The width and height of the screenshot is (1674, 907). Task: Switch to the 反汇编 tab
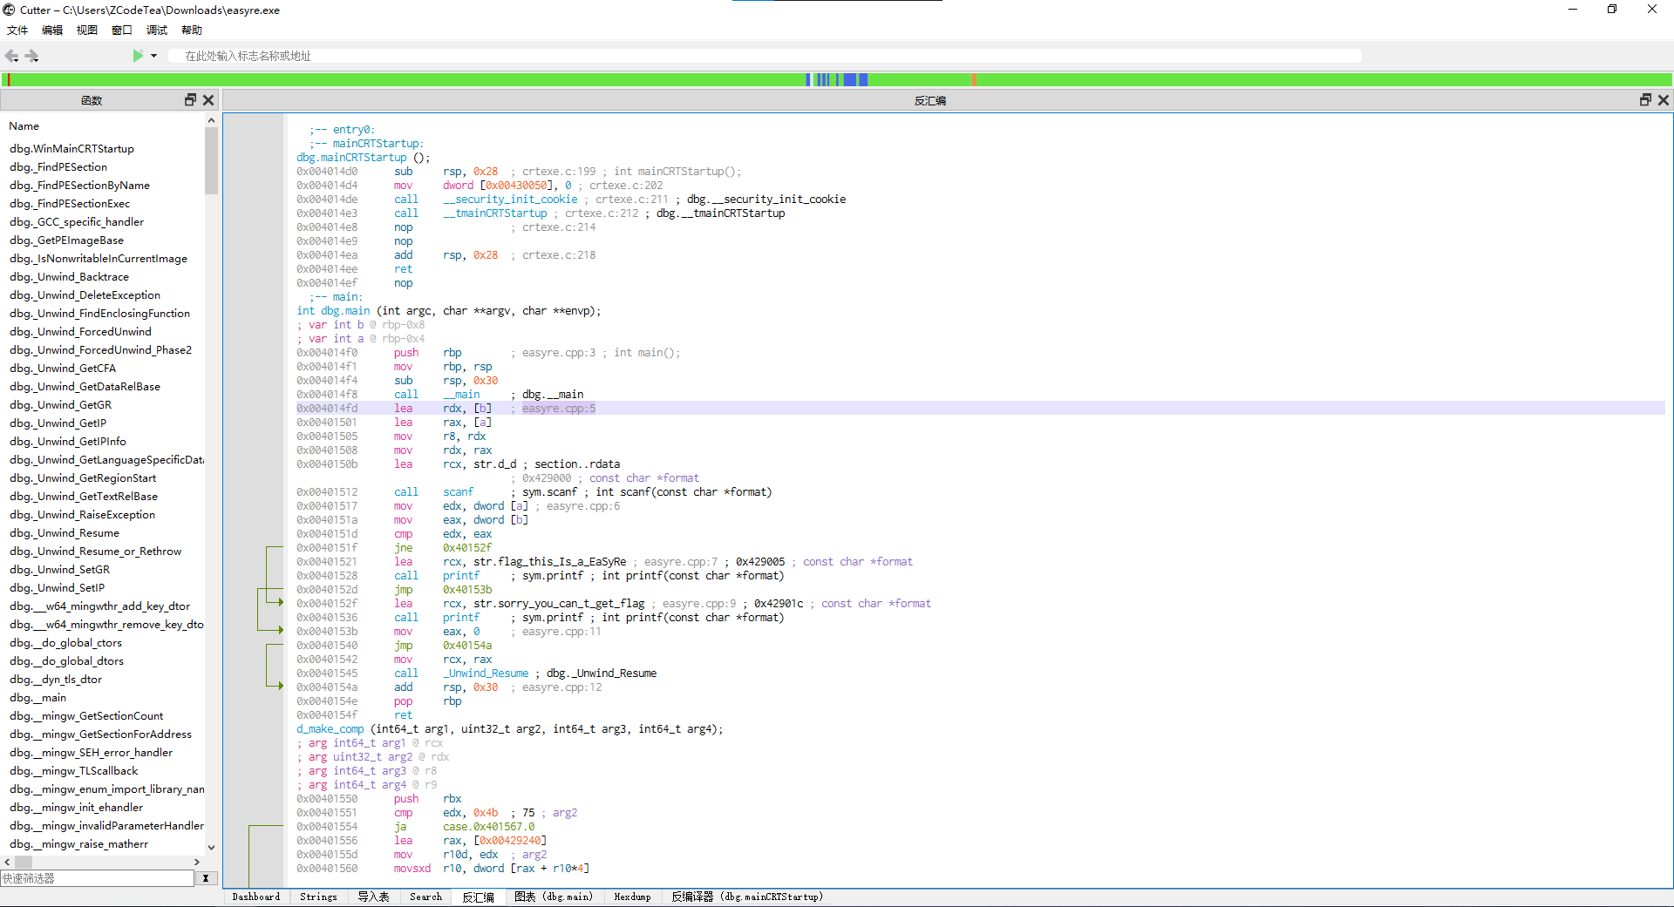(x=478, y=897)
